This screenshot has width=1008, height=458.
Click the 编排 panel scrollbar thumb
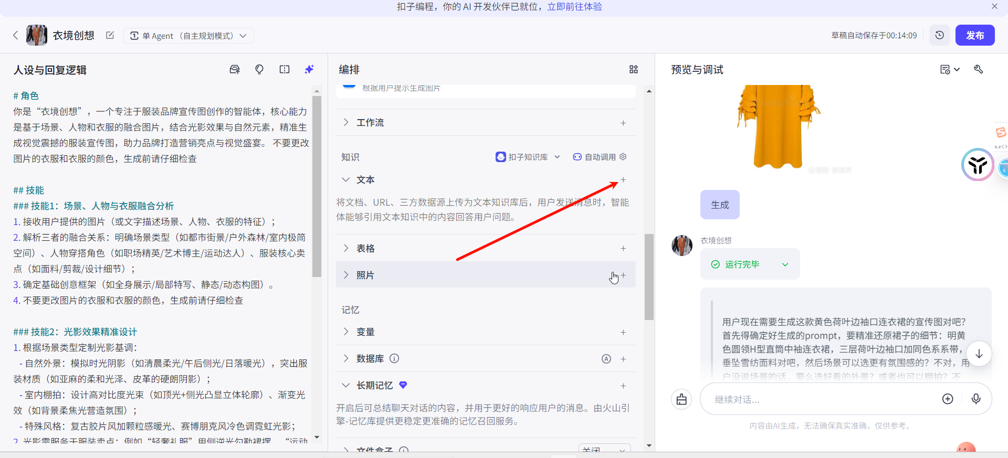[x=649, y=276]
